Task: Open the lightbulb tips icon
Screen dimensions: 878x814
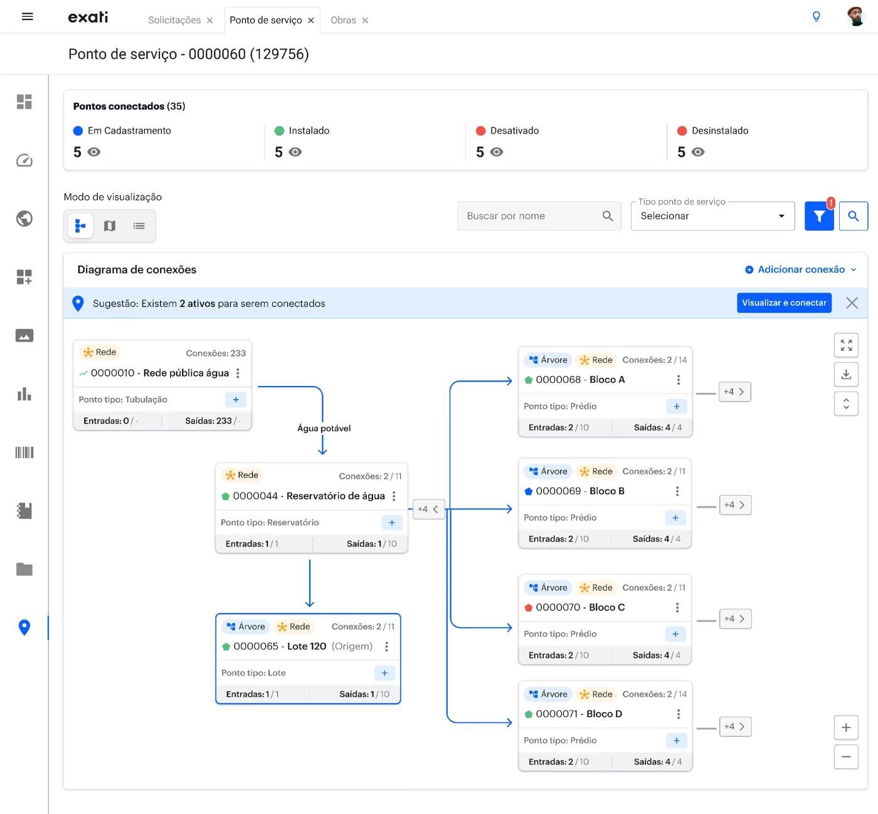Action: [x=816, y=16]
